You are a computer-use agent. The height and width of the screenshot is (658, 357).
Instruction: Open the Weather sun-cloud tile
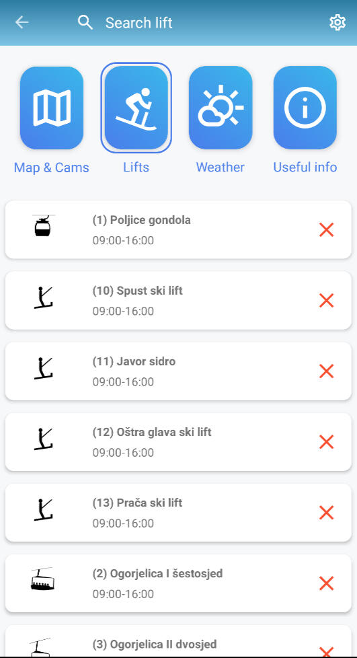(x=221, y=108)
